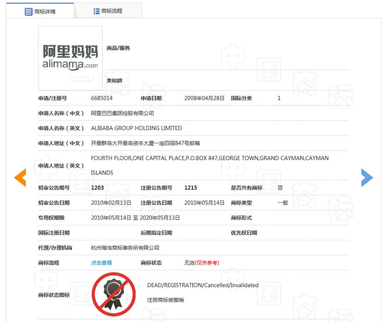
Task: Select registration number 6685014
Action: click(102, 98)
